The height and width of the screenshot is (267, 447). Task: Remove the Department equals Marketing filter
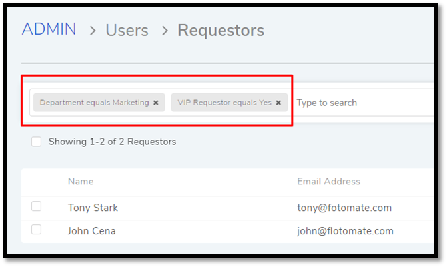(156, 103)
